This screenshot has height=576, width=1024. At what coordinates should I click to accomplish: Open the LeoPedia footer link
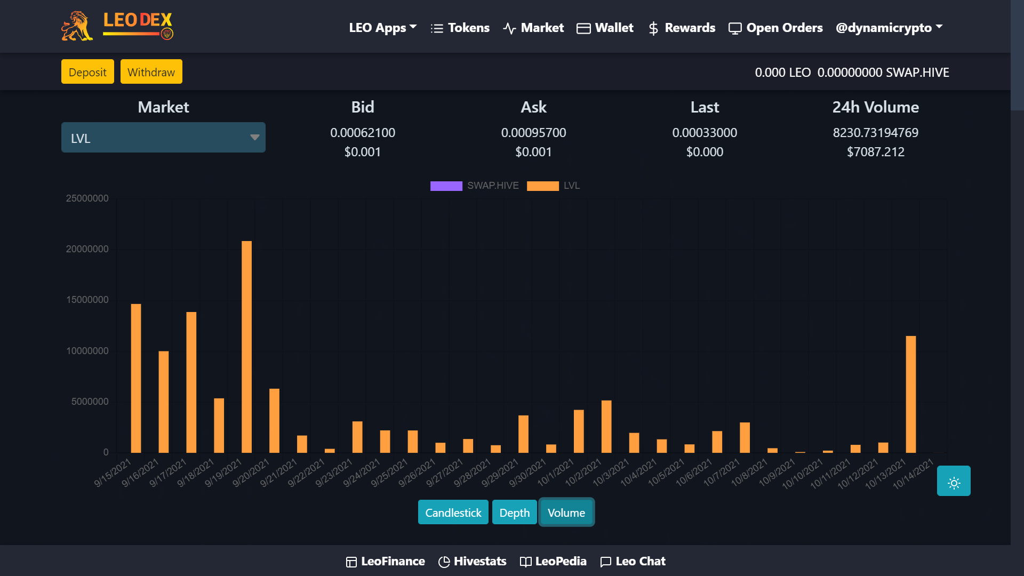[x=553, y=562]
